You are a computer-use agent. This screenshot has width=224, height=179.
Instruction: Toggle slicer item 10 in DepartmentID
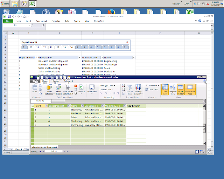point(31,47)
